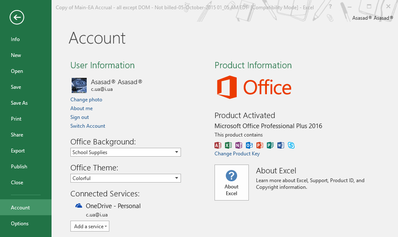This screenshot has width=398, height=237.
Task: Click the OneDrive cloud icon
Action: (79, 206)
